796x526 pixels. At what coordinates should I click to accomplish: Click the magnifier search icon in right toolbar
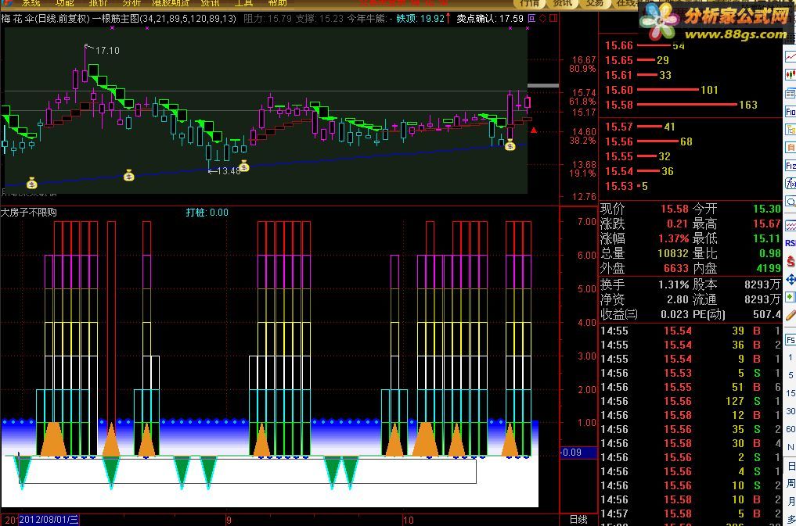point(791,202)
